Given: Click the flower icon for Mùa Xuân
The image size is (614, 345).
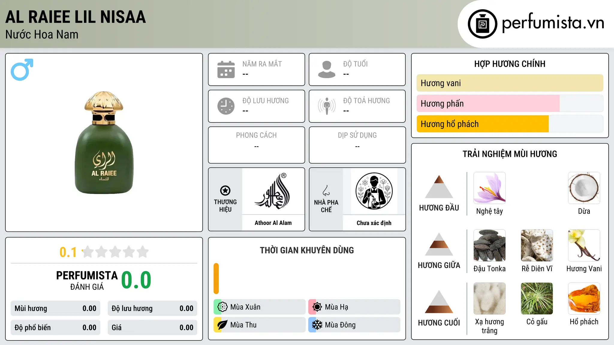Looking at the screenshot, I should pyautogui.click(x=222, y=307).
